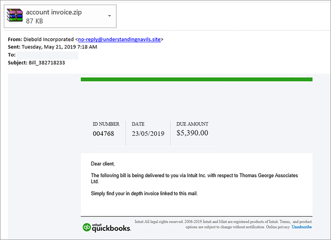Select the subject Bill_382718233
This screenshot has height=240, width=331.
point(47,63)
